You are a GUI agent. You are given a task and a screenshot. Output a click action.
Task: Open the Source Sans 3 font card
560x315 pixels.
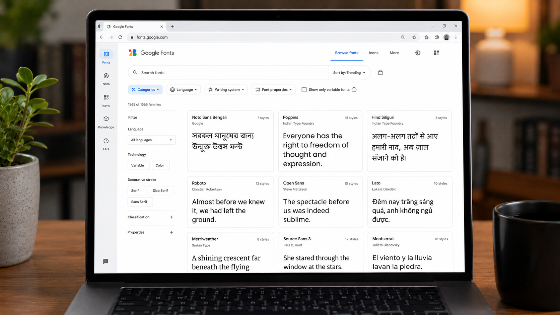(x=321, y=252)
